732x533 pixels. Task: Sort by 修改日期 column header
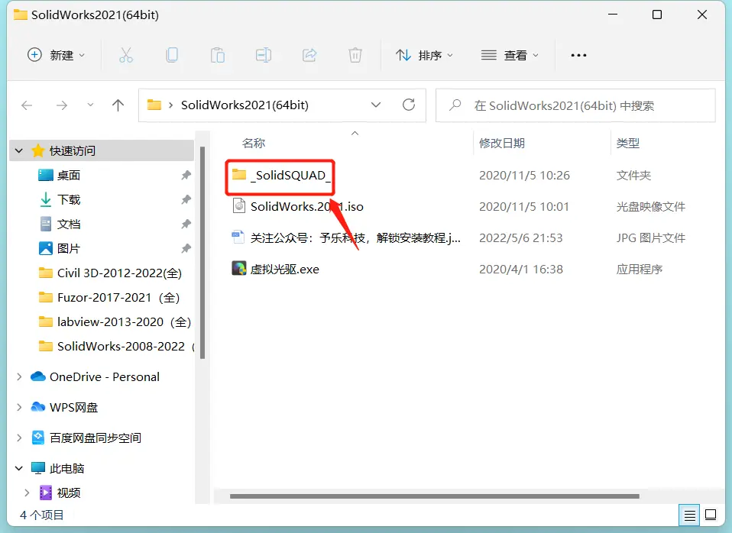(502, 143)
